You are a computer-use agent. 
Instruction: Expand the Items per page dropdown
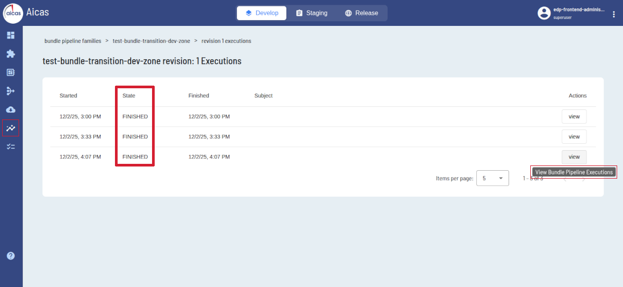pyautogui.click(x=492, y=179)
